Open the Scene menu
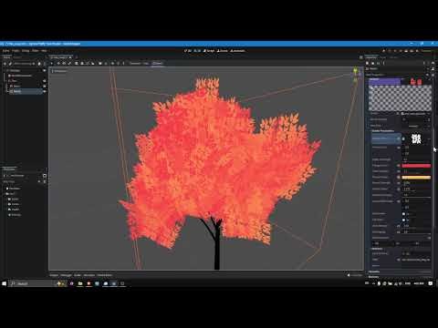This screenshot has width=438, height=328. pyautogui.click(x=5, y=51)
